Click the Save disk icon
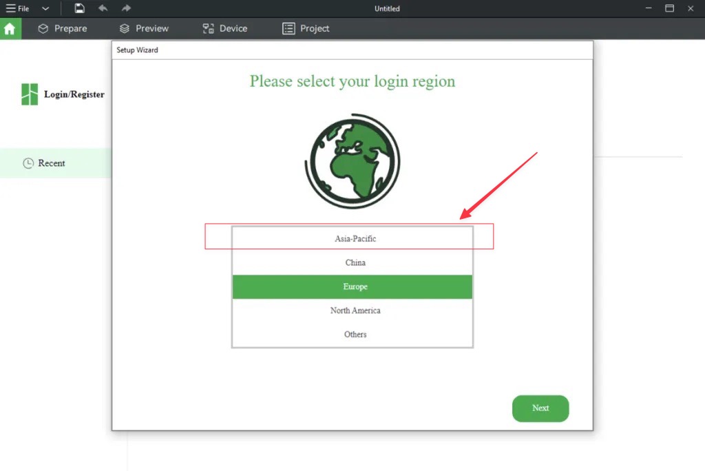Screen dimensions: 705x471 [x=80, y=8]
